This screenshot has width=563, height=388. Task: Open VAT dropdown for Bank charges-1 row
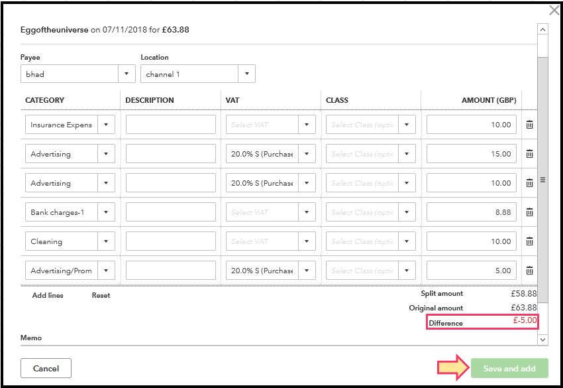(307, 212)
